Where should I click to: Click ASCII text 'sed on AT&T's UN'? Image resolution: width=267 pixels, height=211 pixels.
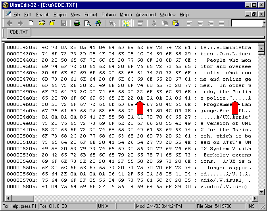point(226,142)
